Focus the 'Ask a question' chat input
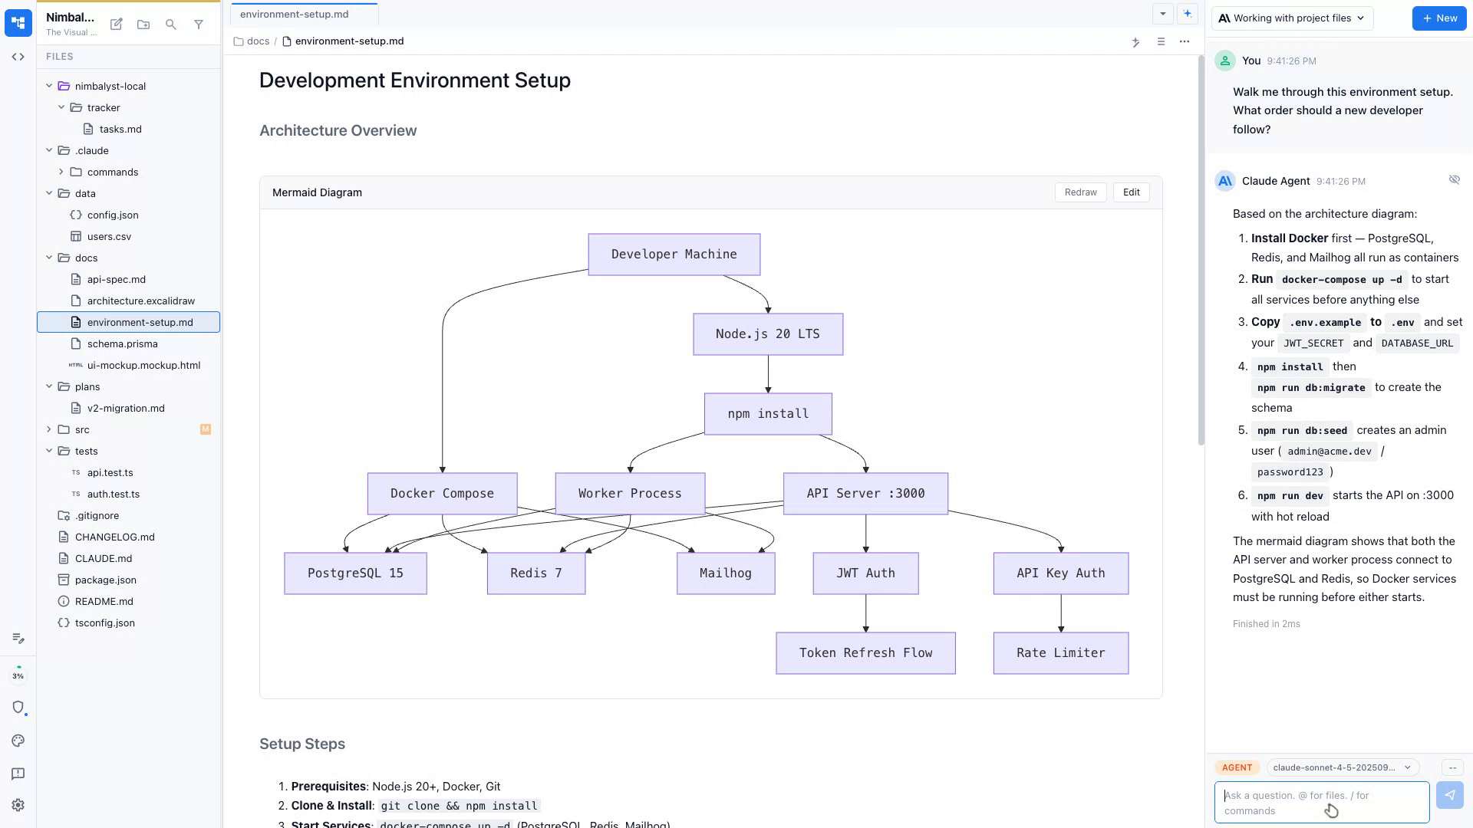Viewport: 1473px width, 828px height. (1320, 803)
